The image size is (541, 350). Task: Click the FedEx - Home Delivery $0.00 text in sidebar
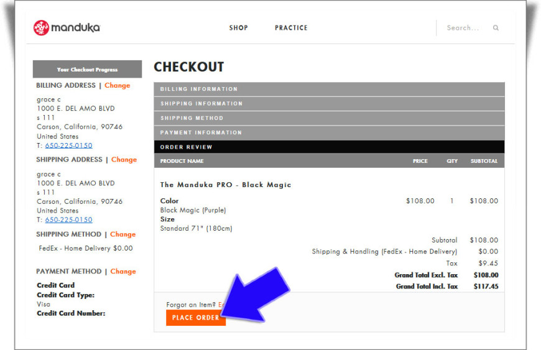click(86, 248)
